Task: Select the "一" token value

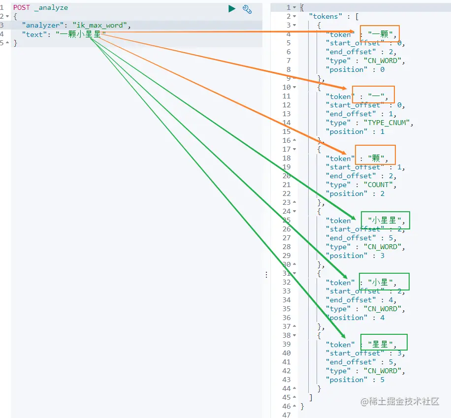Action: (x=376, y=96)
